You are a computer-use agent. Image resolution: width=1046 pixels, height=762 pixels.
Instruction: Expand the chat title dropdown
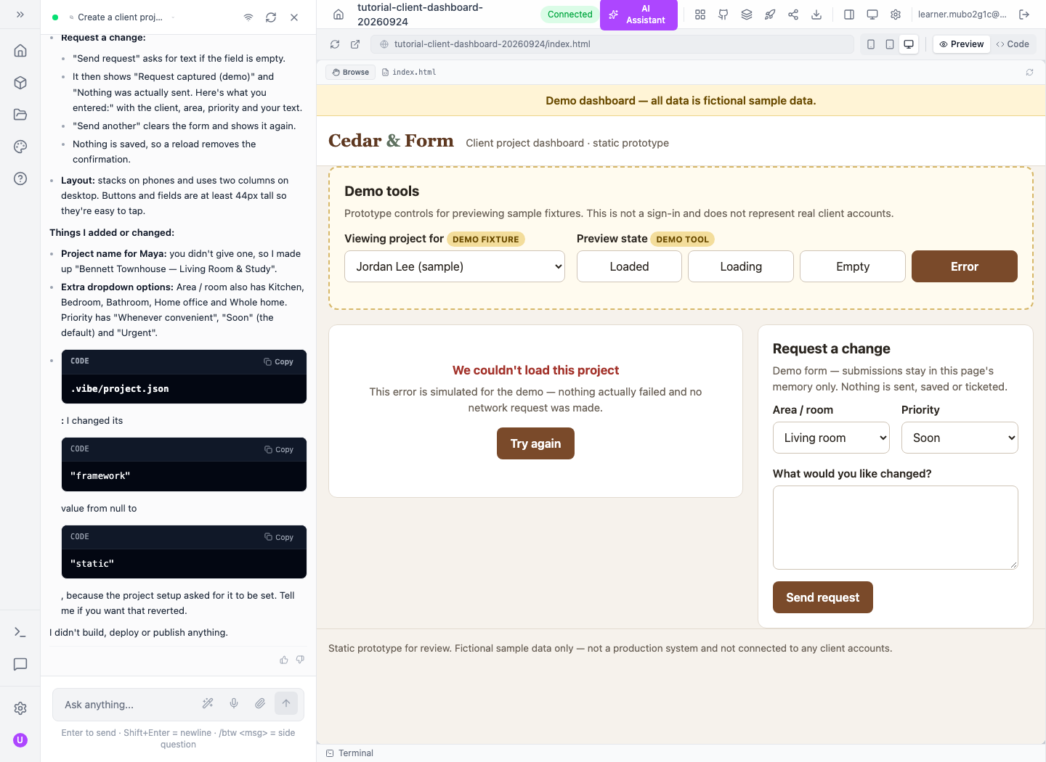coord(173,17)
